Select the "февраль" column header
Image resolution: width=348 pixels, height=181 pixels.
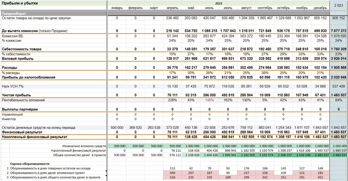pyautogui.click(x=135, y=8)
